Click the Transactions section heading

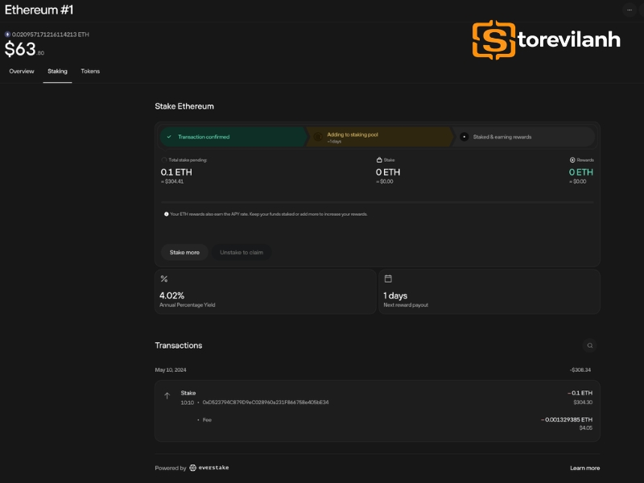click(x=178, y=345)
